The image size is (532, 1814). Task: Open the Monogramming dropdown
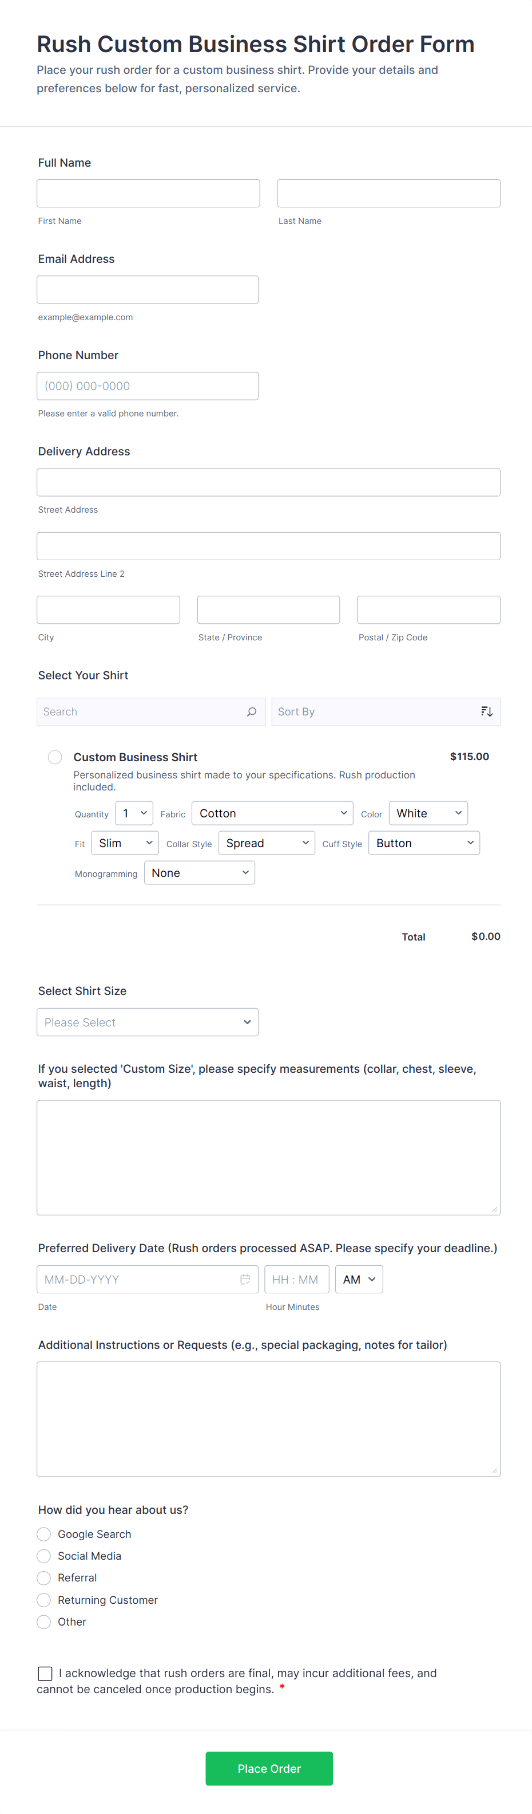coord(199,872)
